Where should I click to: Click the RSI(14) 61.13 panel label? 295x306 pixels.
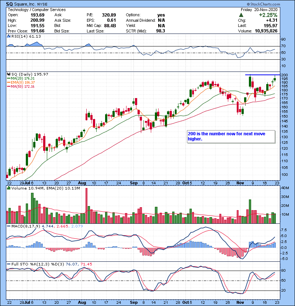(26, 36)
